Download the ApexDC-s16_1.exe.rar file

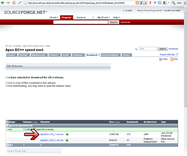(x=52, y=134)
